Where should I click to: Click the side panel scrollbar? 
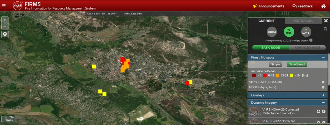click(x=329, y=70)
